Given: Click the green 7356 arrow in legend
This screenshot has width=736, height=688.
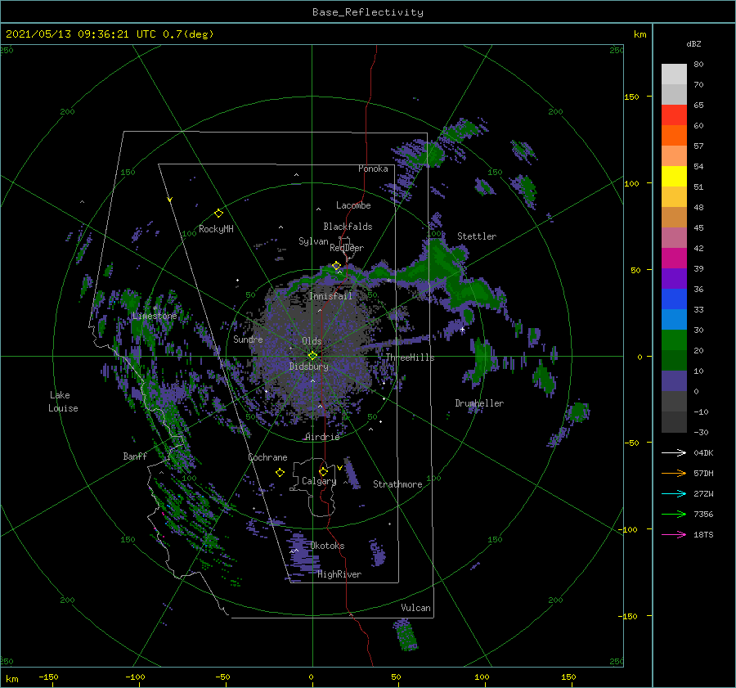Looking at the screenshot, I should pyautogui.click(x=674, y=515).
